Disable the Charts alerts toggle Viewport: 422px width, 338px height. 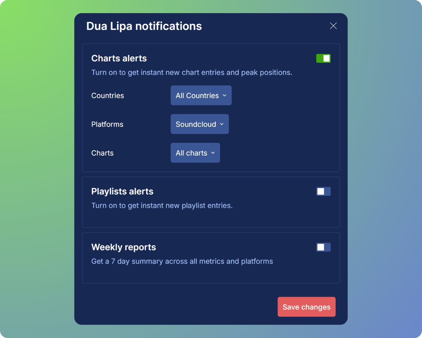[323, 59]
